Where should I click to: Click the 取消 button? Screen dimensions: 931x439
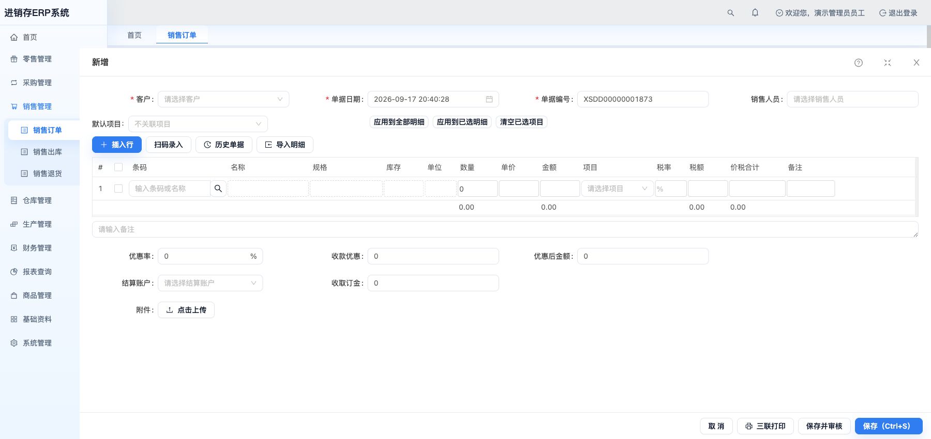tap(716, 426)
